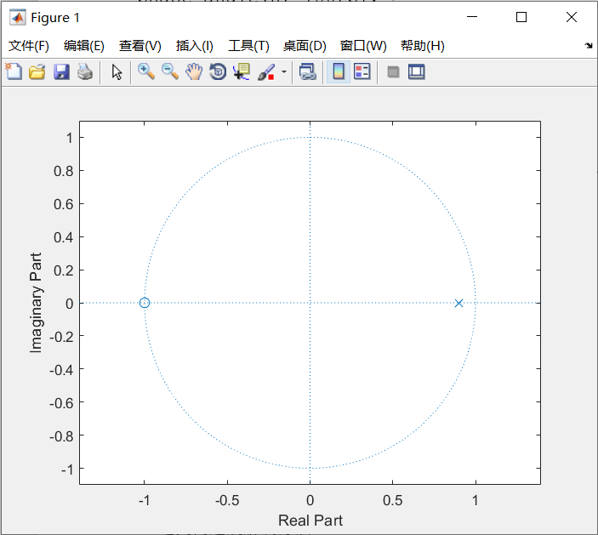This screenshot has width=598, height=535.
Task: Maximize the Figure 1 window
Action: coord(521,17)
